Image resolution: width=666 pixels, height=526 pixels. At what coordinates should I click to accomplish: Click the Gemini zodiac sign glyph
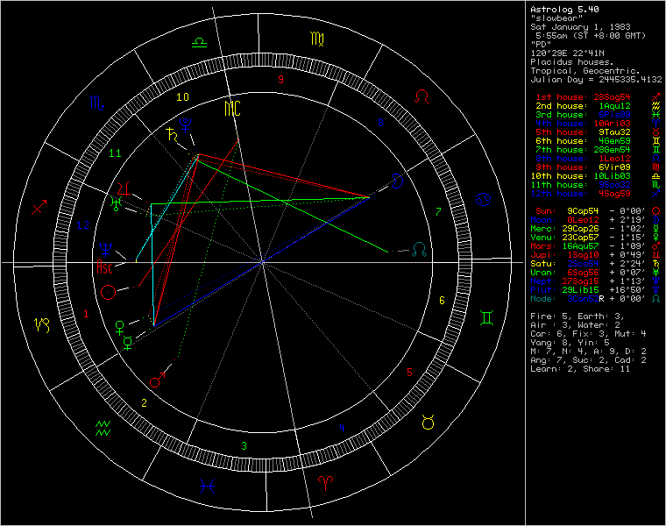point(486,317)
